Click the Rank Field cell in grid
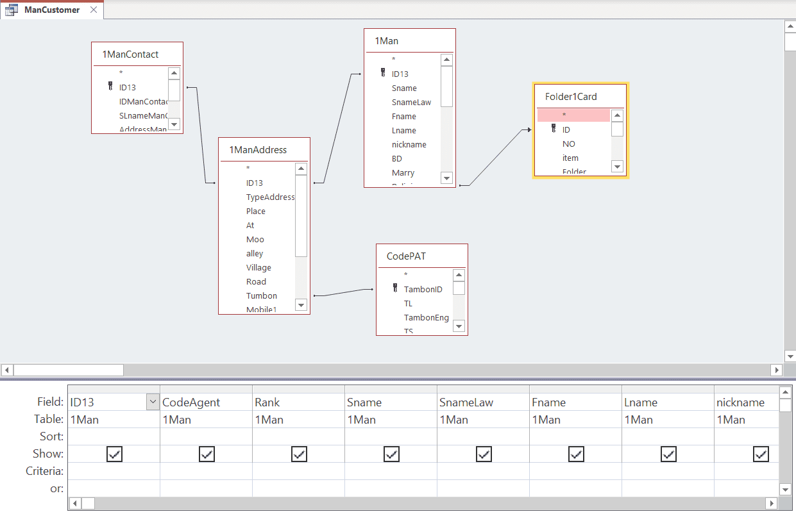Image resolution: width=796 pixels, height=514 pixels. tap(298, 402)
